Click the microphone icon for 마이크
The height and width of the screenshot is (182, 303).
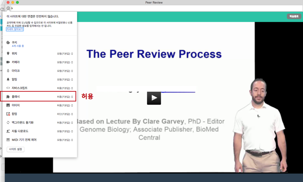click(x=8, y=71)
